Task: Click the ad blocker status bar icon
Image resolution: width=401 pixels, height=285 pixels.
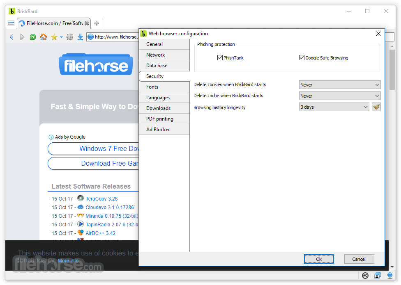Action: tap(365, 275)
